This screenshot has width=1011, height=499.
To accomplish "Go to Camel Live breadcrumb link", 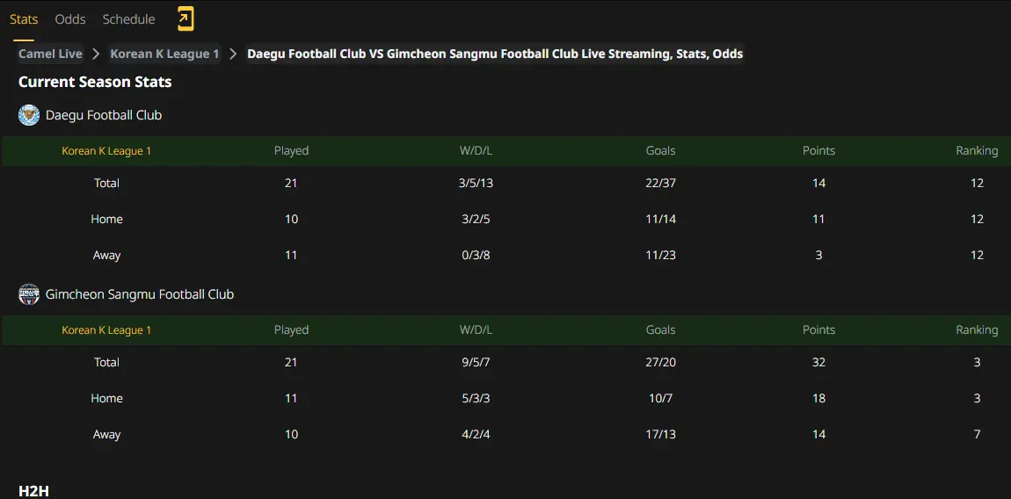I will (50, 54).
